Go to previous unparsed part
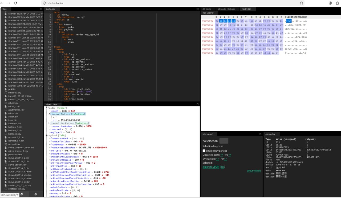341x198 pixels. click(x=222, y=155)
